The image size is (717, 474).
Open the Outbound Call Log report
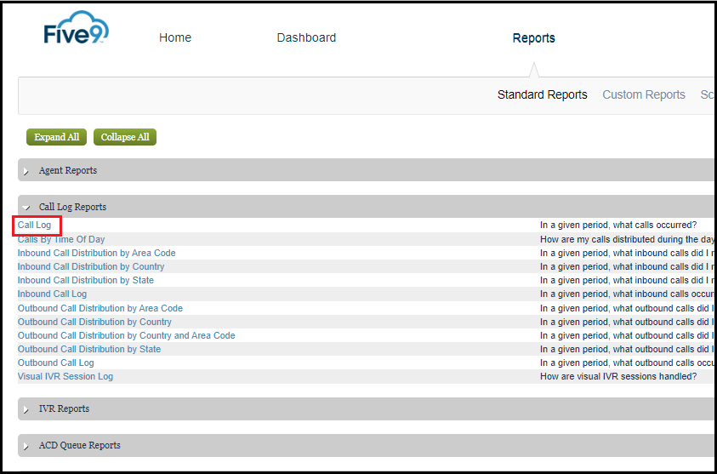(56, 363)
